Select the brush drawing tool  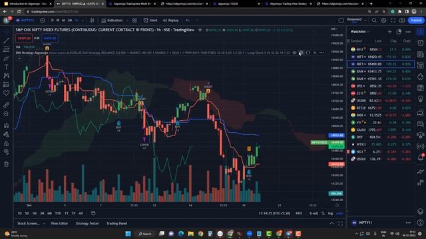coord(6,58)
